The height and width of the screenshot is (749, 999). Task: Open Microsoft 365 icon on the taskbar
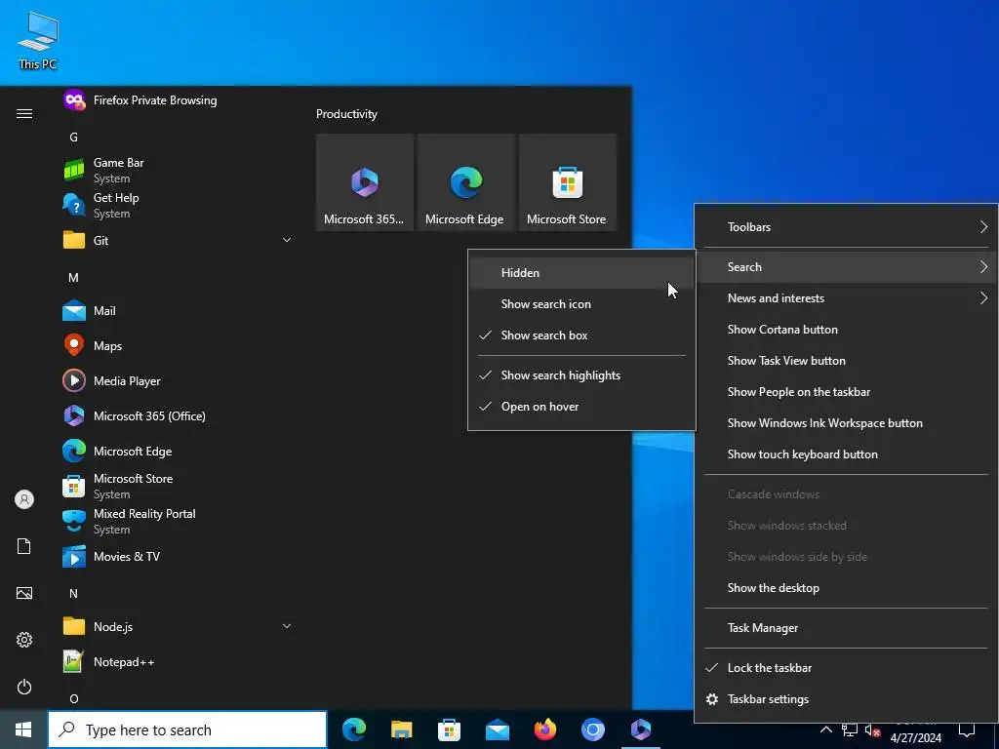pos(640,729)
